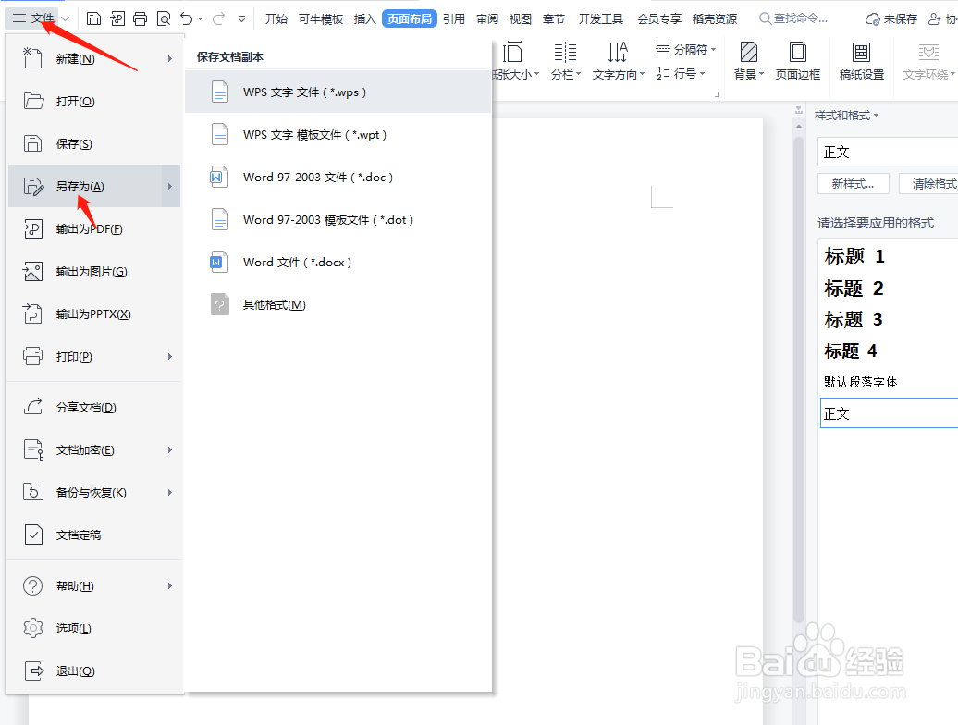
Task: Expand the 打印(P) submenu arrow
Action: pyautogui.click(x=170, y=357)
